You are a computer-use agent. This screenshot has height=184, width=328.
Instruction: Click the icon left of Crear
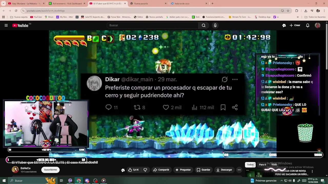pos(284,25)
